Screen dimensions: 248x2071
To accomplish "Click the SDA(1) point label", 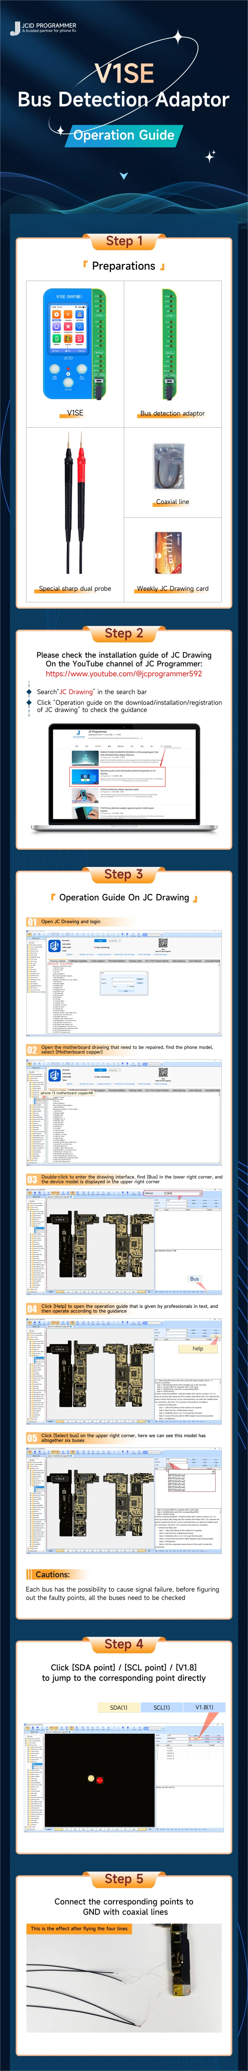I will 119,1707.
